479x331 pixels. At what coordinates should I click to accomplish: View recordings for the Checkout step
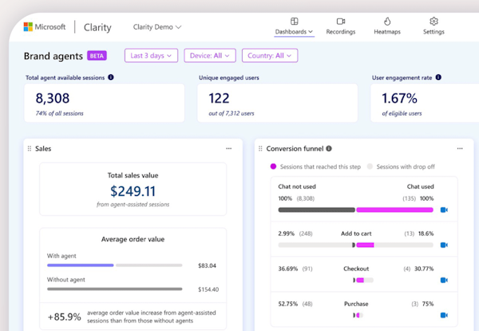[x=445, y=280]
